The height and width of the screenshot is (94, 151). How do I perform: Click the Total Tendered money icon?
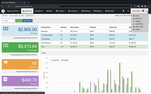(x=6, y=45)
